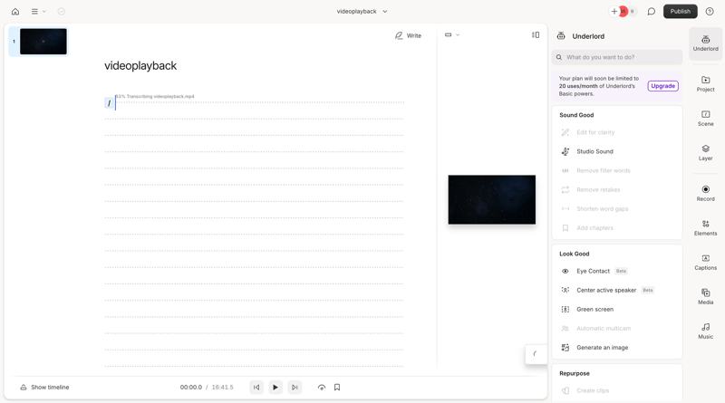Image resolution: width=725 pixels, height=403 pixels.
Task: Click the transcribing progress status text
Action: 155,97
